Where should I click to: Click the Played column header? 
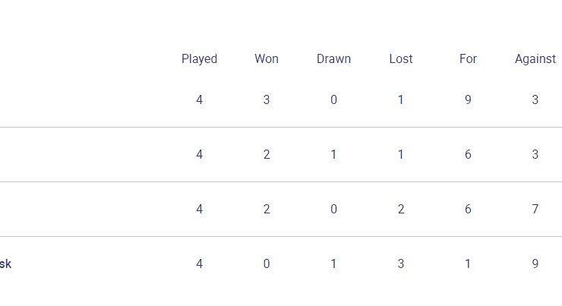(199, 58)
